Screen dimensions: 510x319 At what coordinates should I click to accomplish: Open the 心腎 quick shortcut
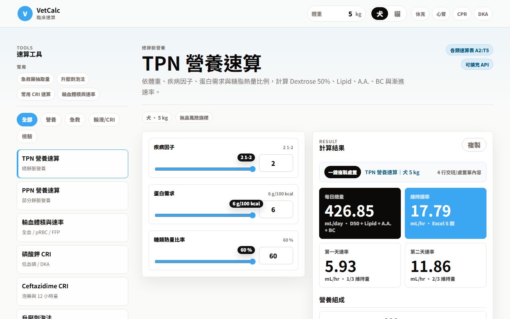click(x=441, y=14)
